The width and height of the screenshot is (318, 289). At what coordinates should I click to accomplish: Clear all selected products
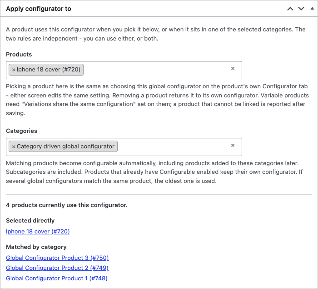[x=233, y=68]
